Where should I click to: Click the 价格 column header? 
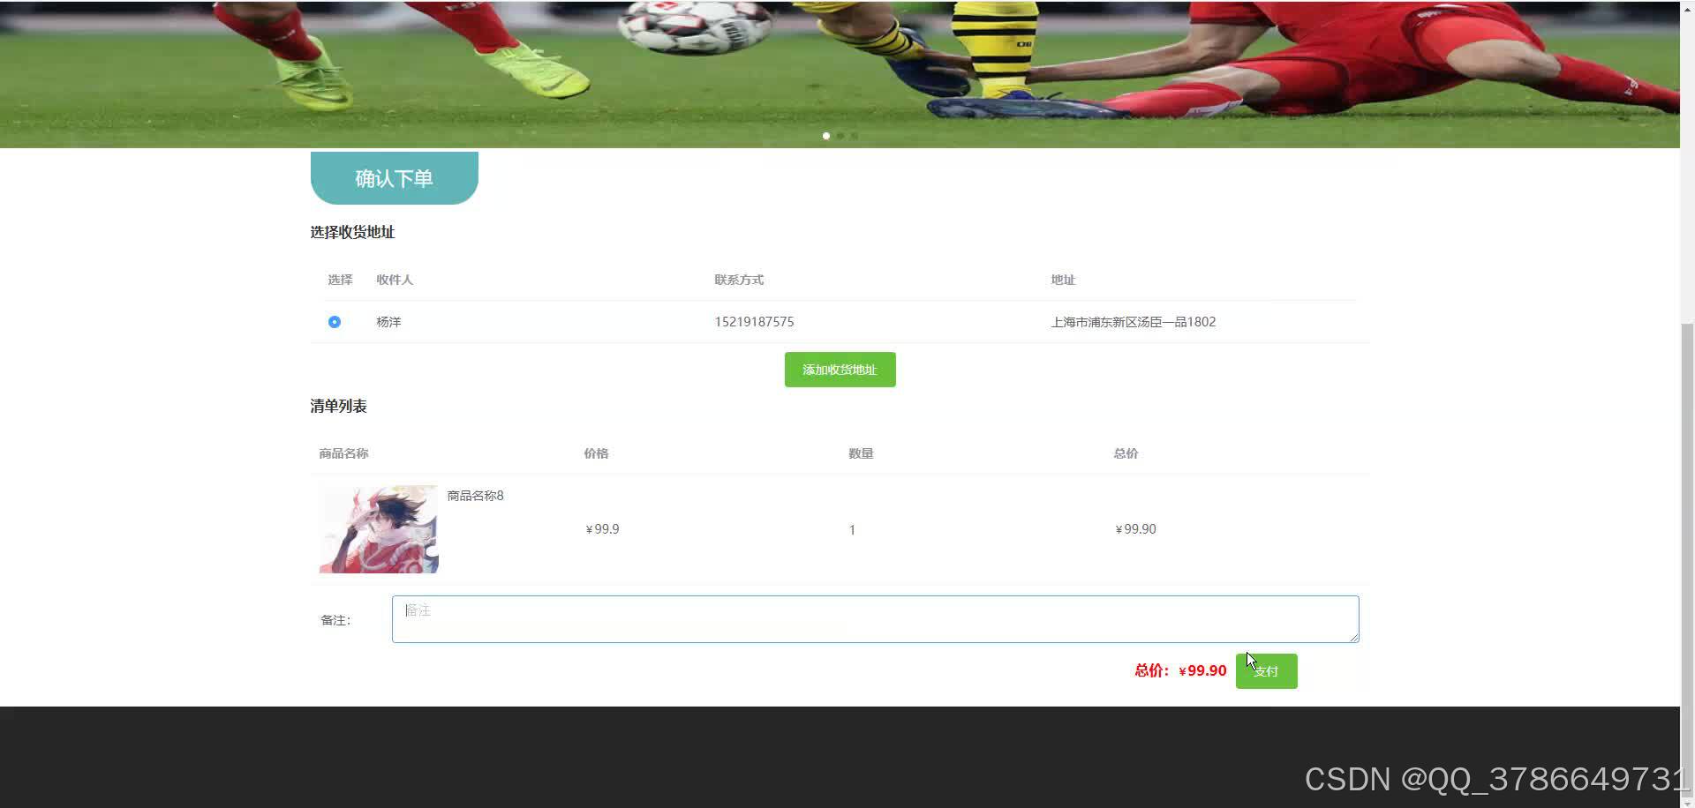point(596,453)
